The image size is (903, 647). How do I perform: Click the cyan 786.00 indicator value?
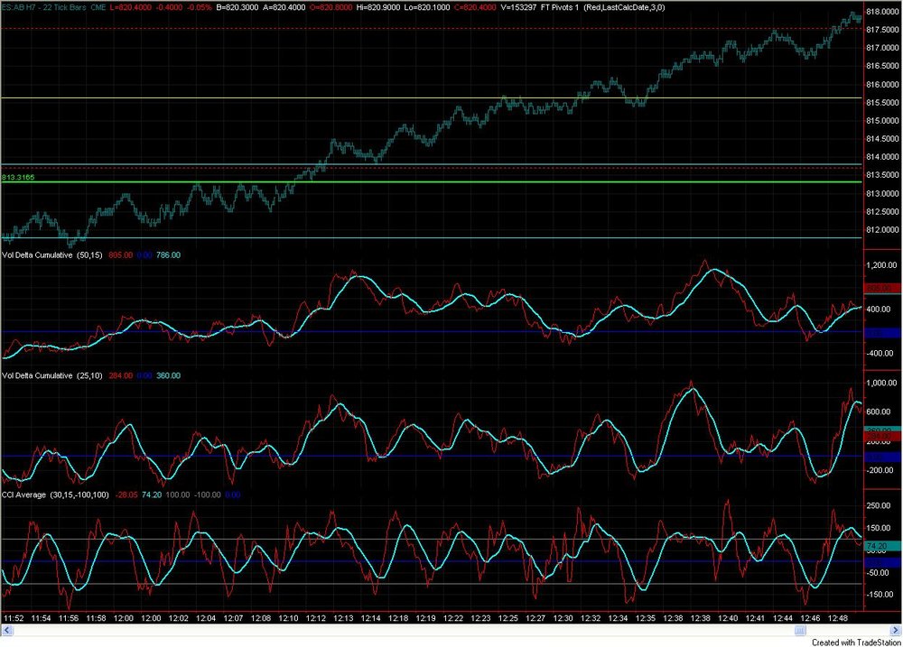click(x=168, y=255)
